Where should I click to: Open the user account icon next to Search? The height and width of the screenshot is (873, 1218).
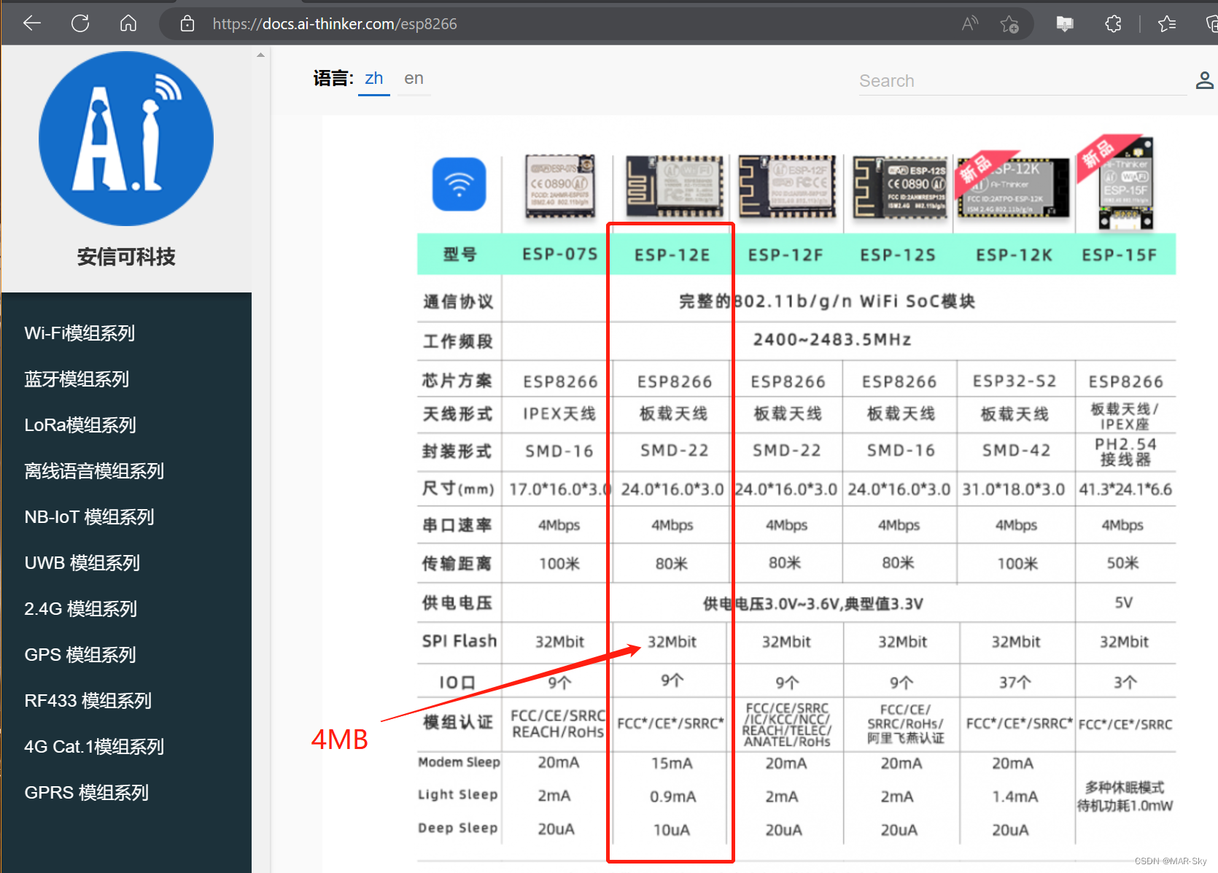pyautogui.click(x=1205, y=80)
